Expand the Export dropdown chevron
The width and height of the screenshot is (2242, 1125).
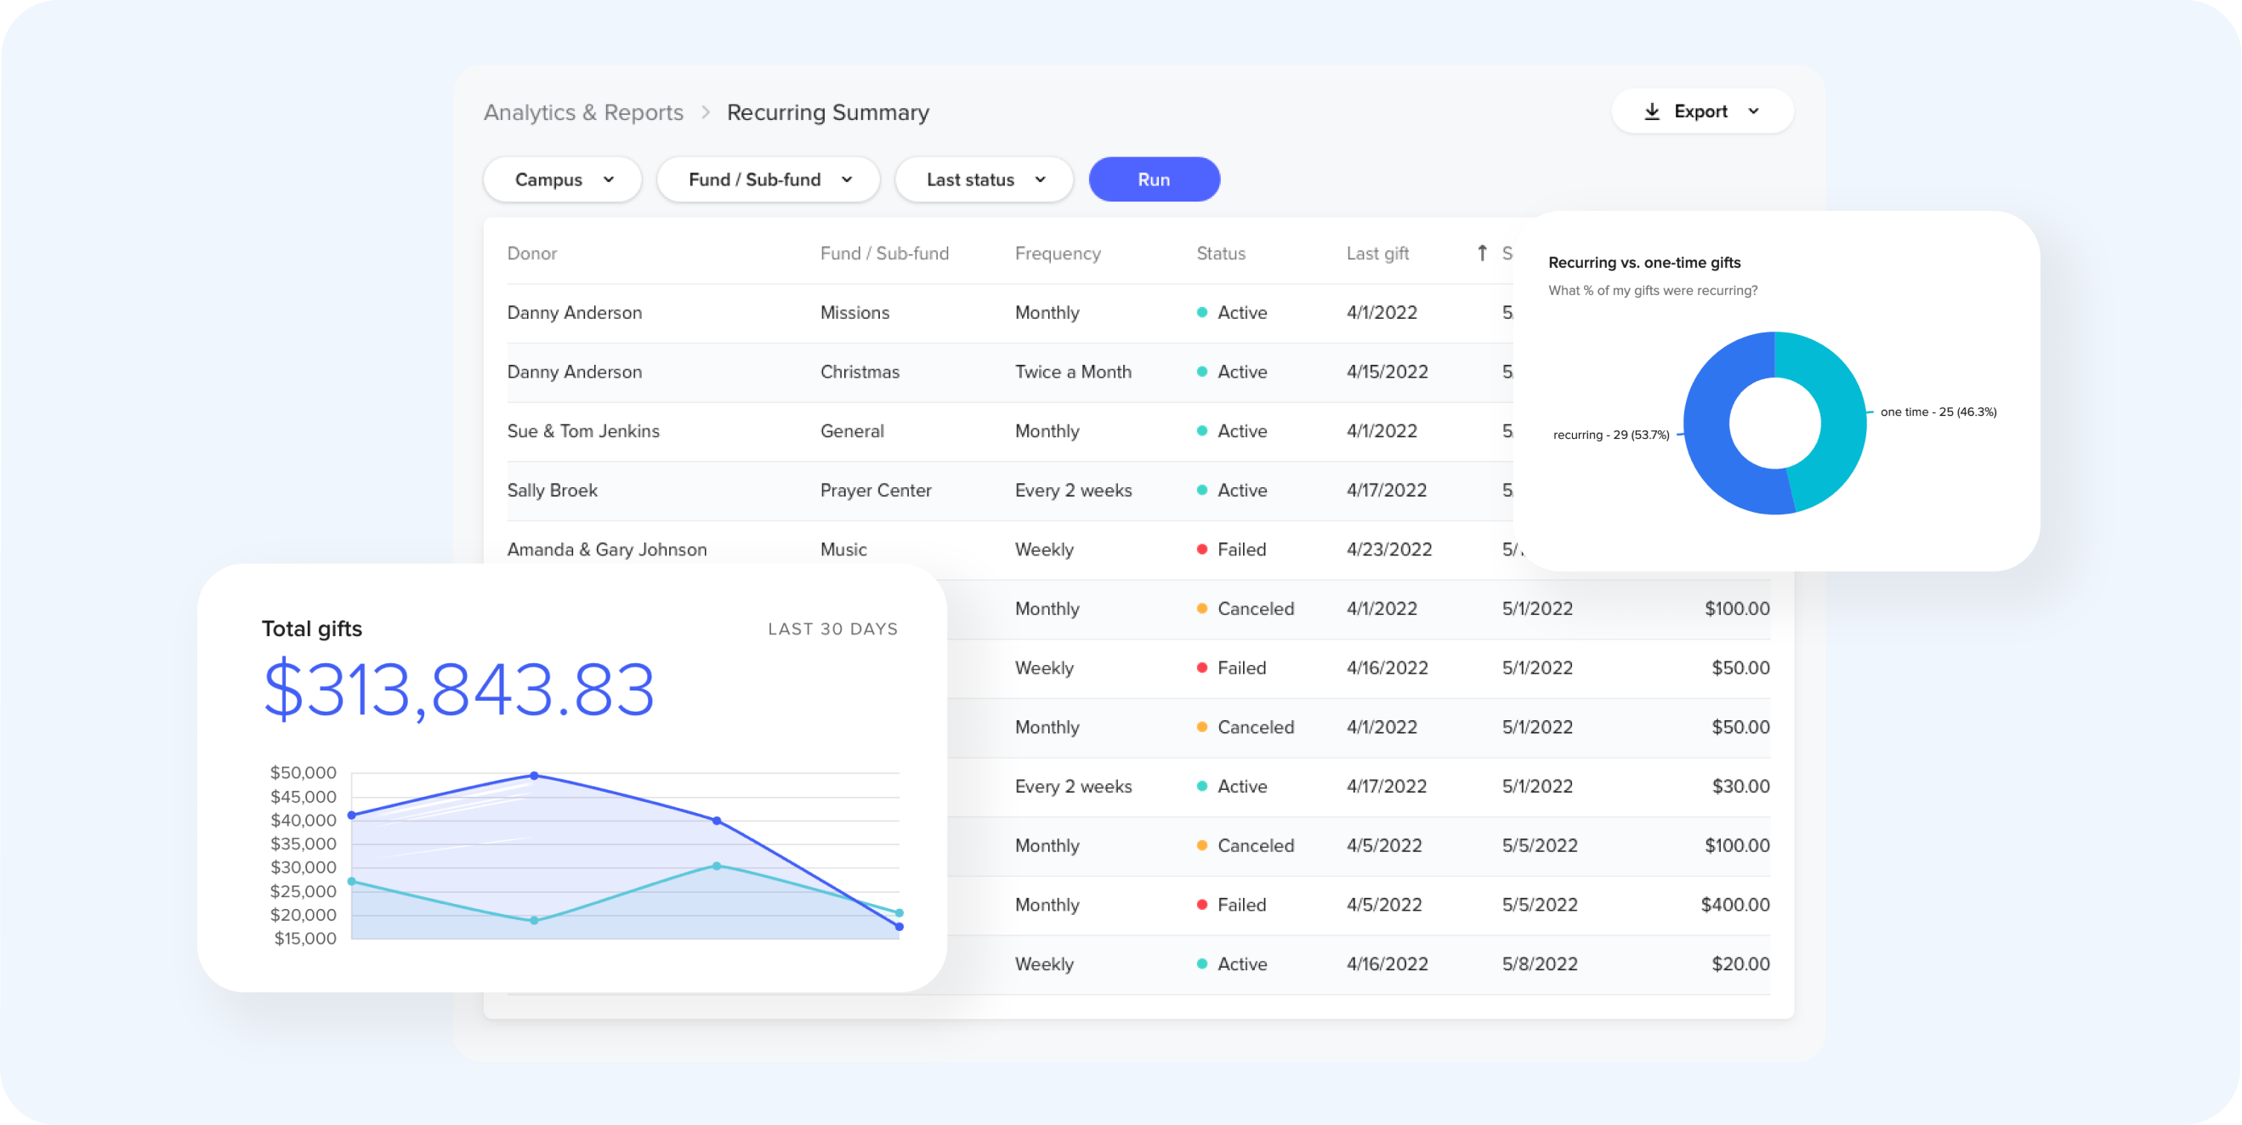point(1754,111)
